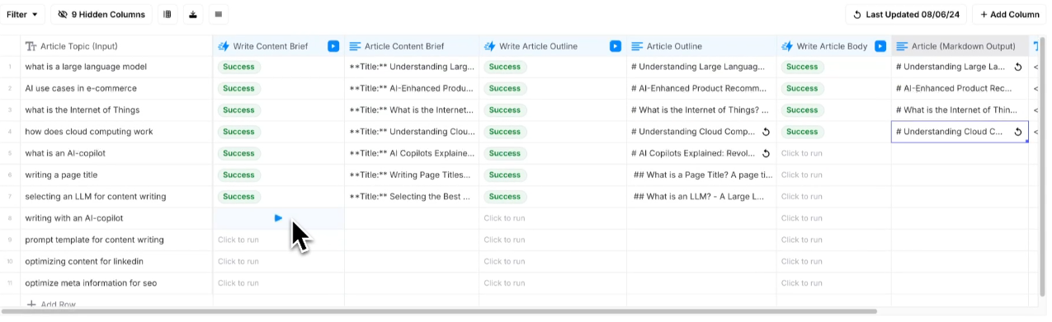The image size is (1052, 322).
Task: Open brief cell '**Title:** Understanding Larg...'
Action: [x=412, y=67]
